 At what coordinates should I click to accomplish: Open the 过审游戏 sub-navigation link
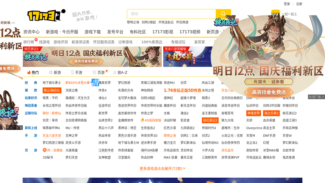(x=125, y=42)
